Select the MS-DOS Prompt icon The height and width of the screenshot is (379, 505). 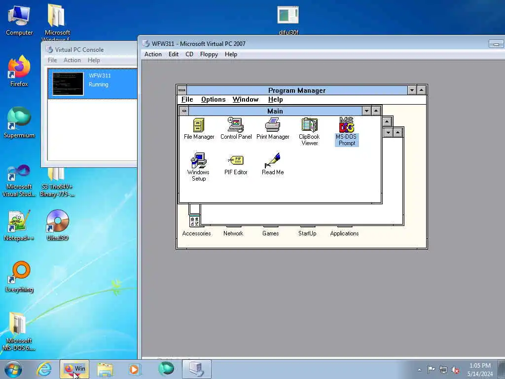click(x=347, y=131)
